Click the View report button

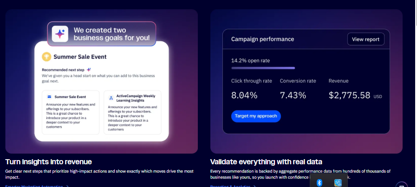(366, 39)
